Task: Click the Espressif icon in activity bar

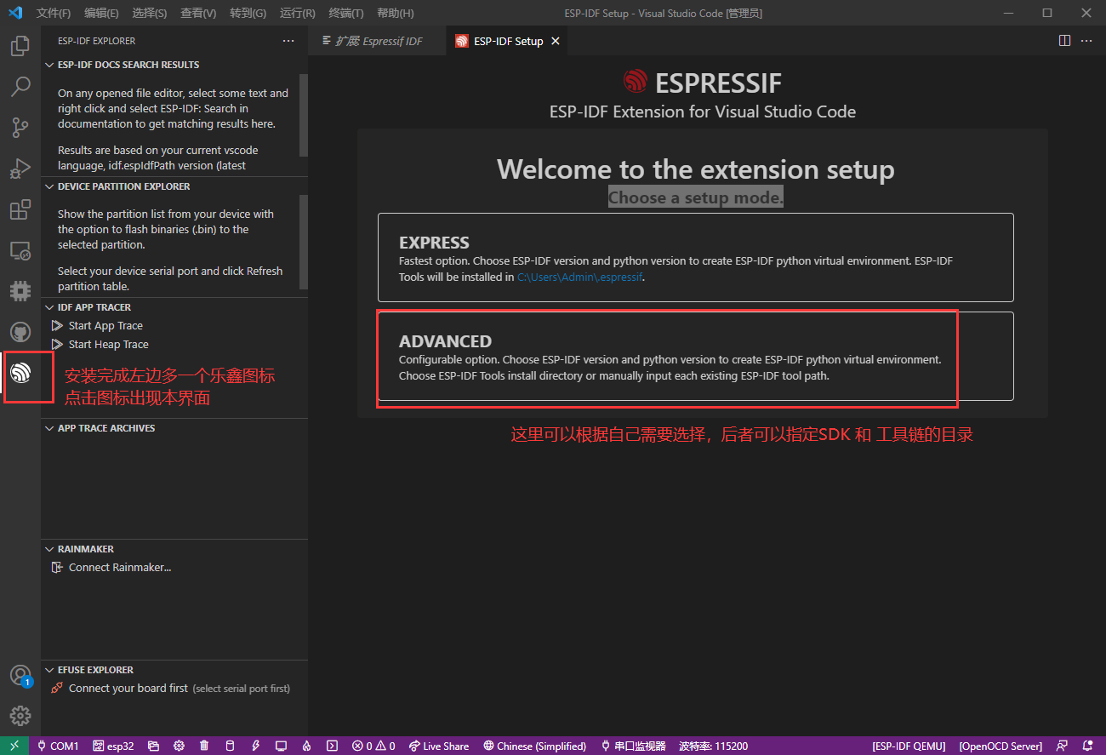Action: (20, 373)
